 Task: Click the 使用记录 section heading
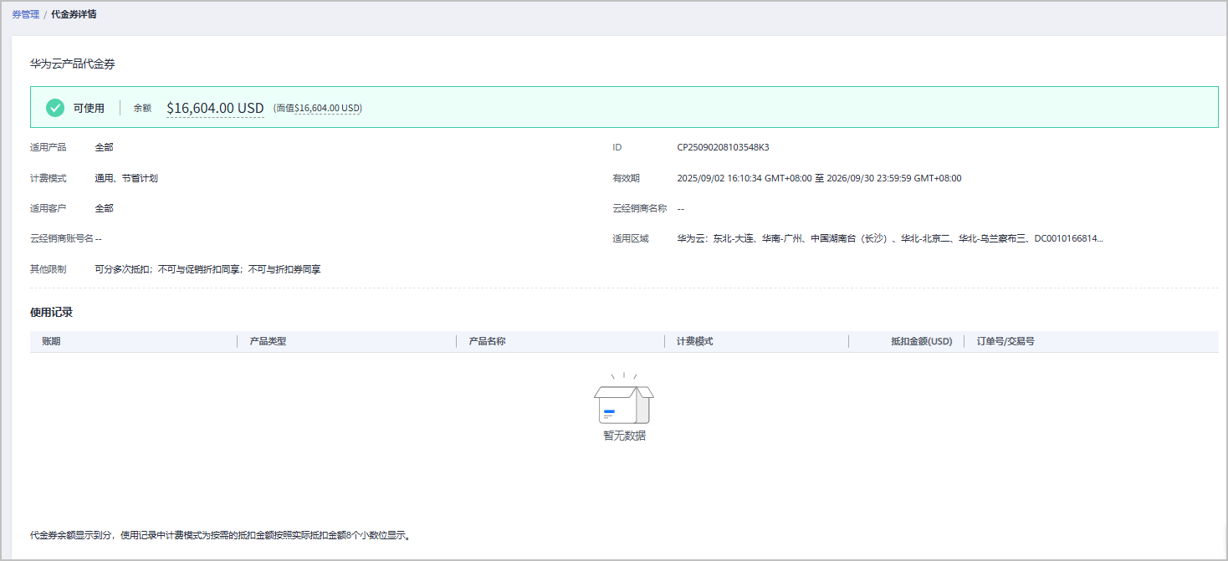coord(51,312)
